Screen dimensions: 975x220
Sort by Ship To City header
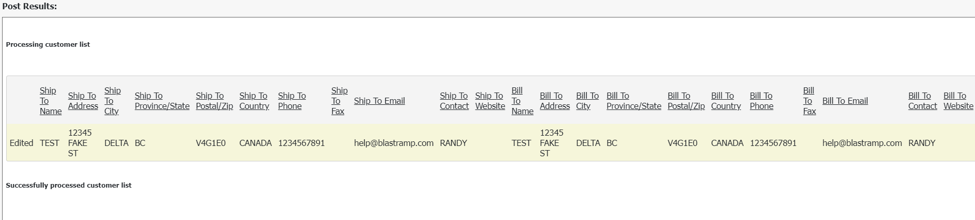pos(112,101)
